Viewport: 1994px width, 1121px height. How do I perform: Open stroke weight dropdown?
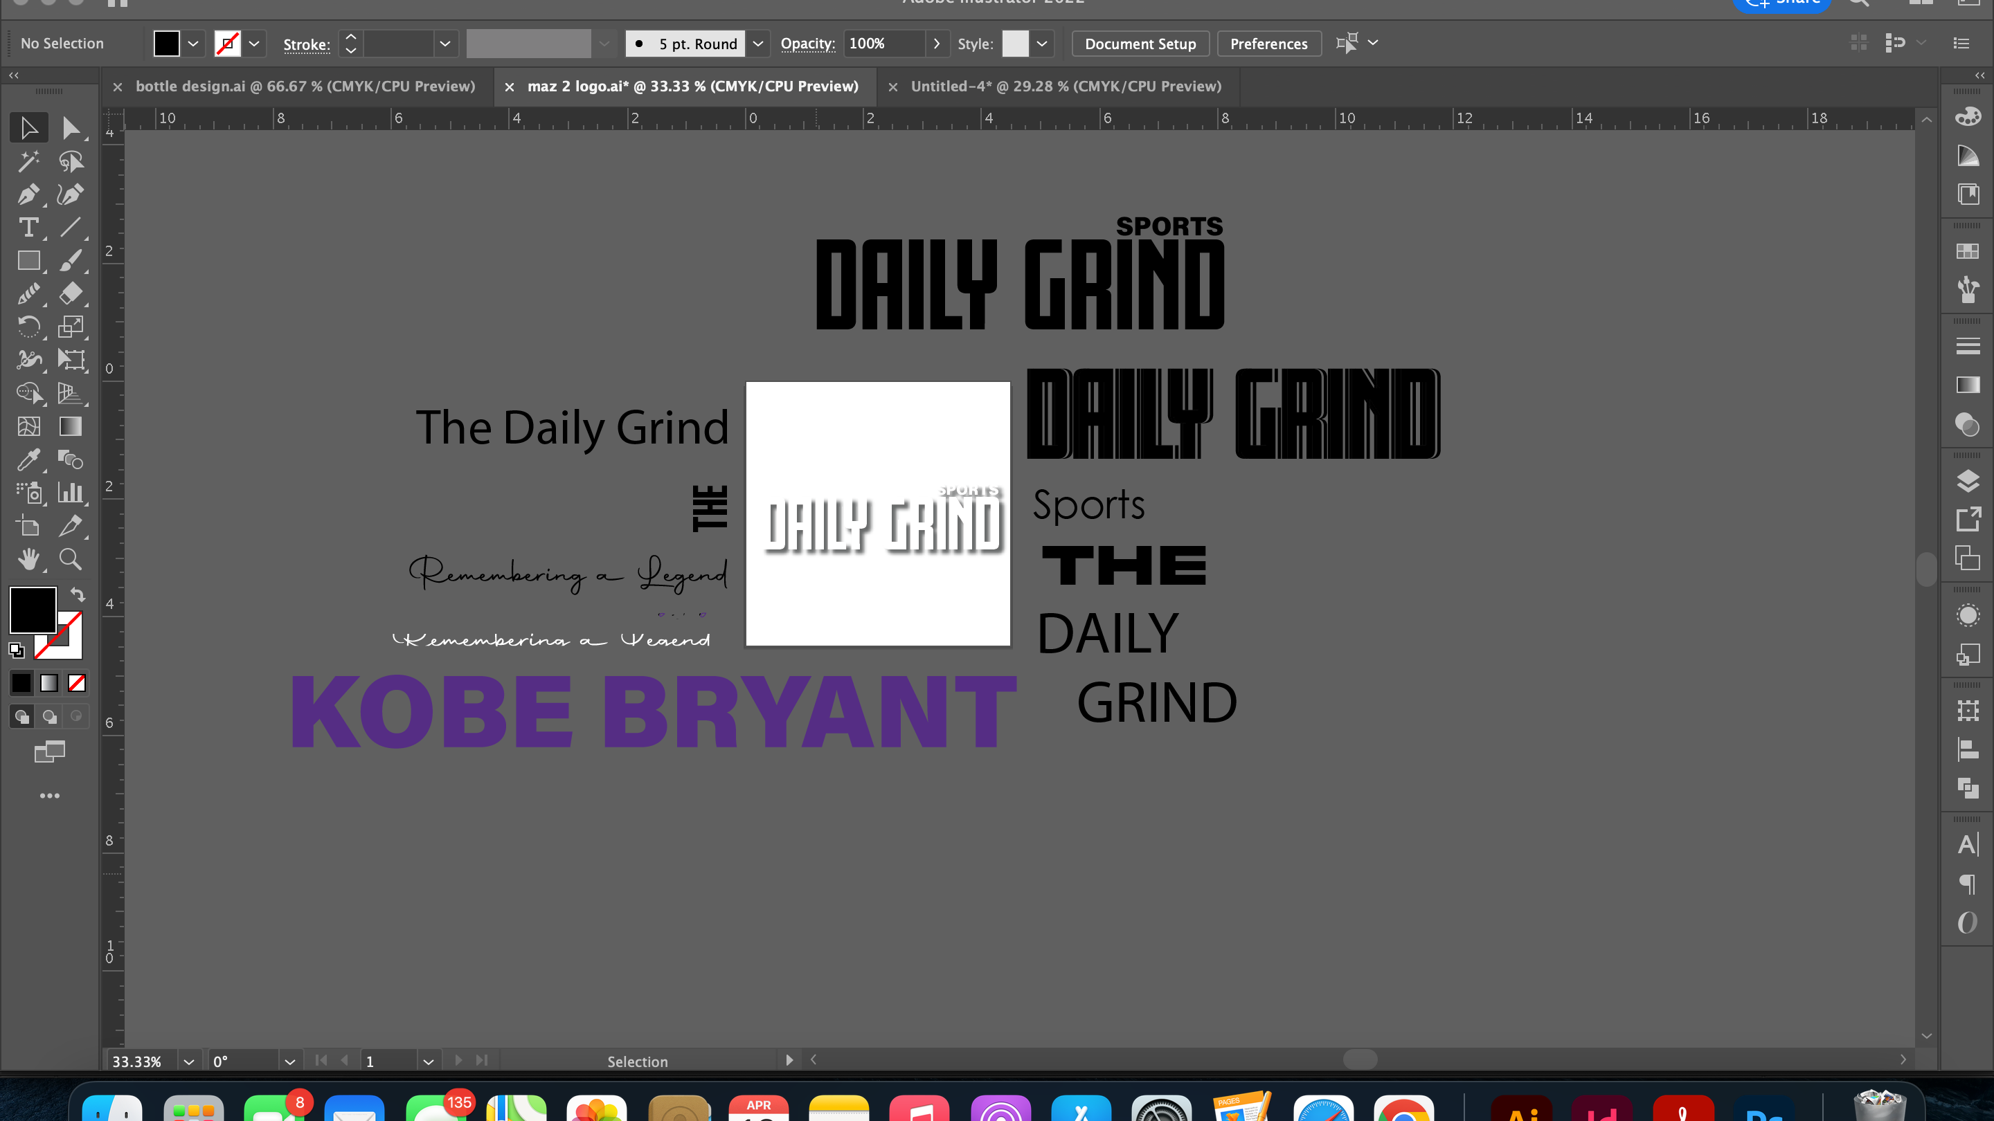(445, 44)
